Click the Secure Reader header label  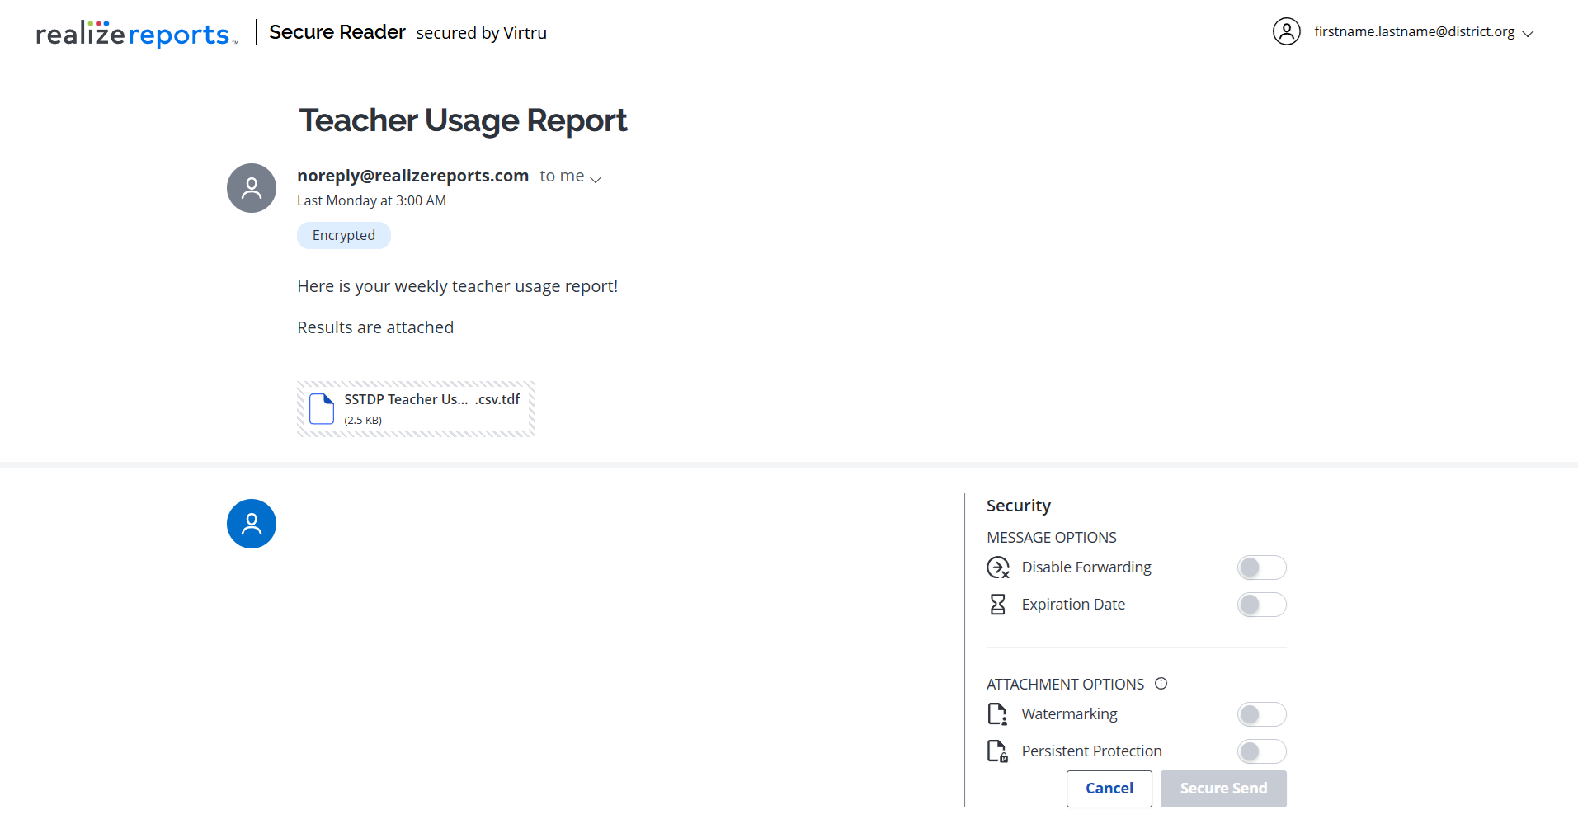point(337,32)
